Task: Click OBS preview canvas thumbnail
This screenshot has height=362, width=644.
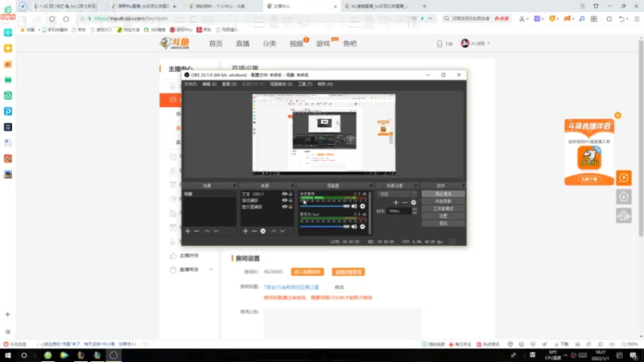Action: click(324, 134)
